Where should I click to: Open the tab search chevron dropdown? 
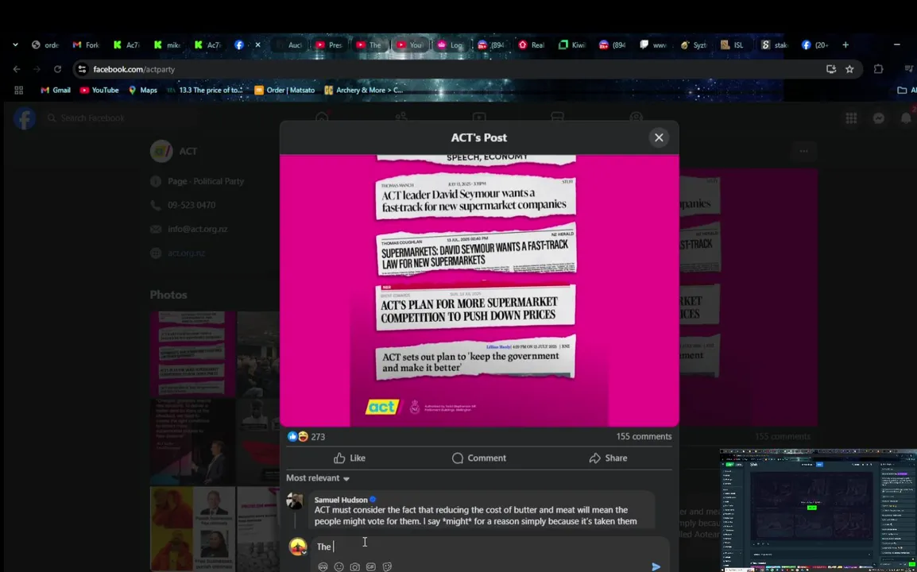(15, 44)
